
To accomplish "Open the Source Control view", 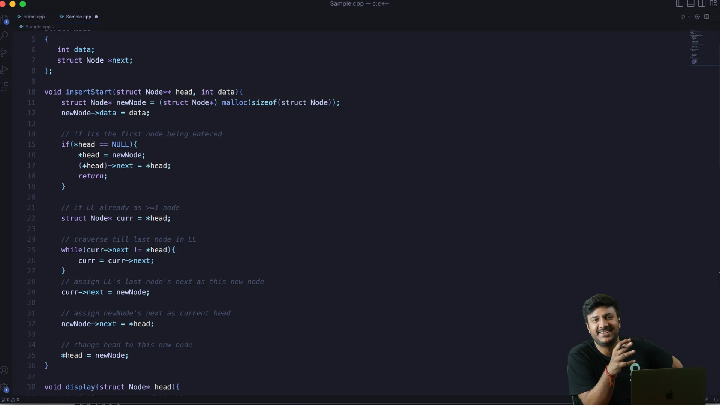I will tap(4, 52).
